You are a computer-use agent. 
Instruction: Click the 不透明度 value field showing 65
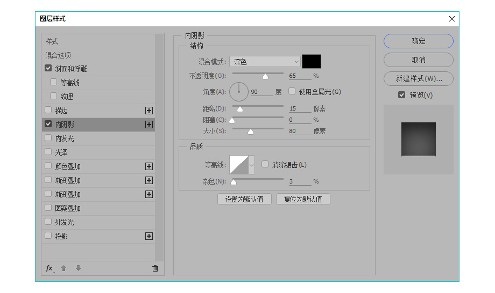[300, 76]
